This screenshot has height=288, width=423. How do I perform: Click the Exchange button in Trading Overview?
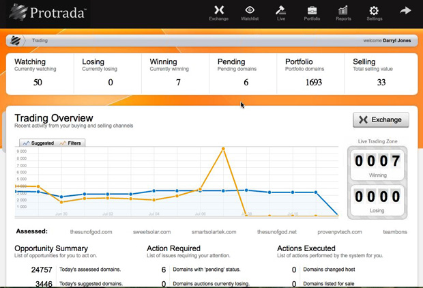coord(381,119)
